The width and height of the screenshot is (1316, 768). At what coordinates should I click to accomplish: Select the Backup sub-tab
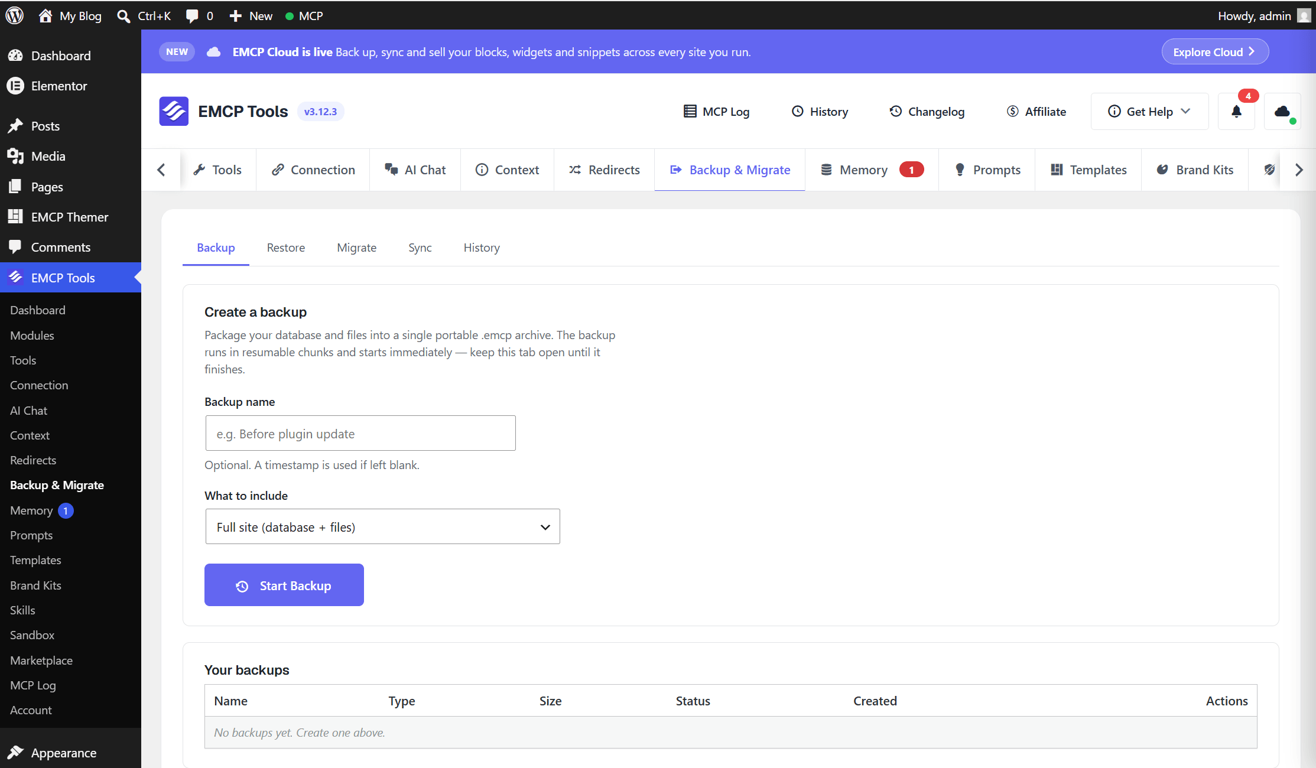pyautogui.click(x=216, y=248)
